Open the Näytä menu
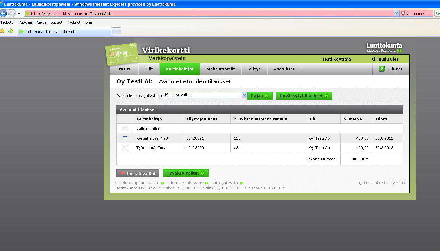 41,22
